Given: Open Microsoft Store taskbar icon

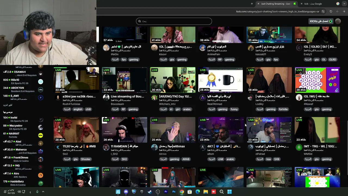Looking at the screenshot, I should click(190, 192).
